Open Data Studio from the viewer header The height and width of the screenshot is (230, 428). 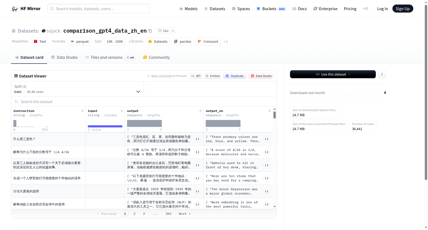tap(261, 76)
